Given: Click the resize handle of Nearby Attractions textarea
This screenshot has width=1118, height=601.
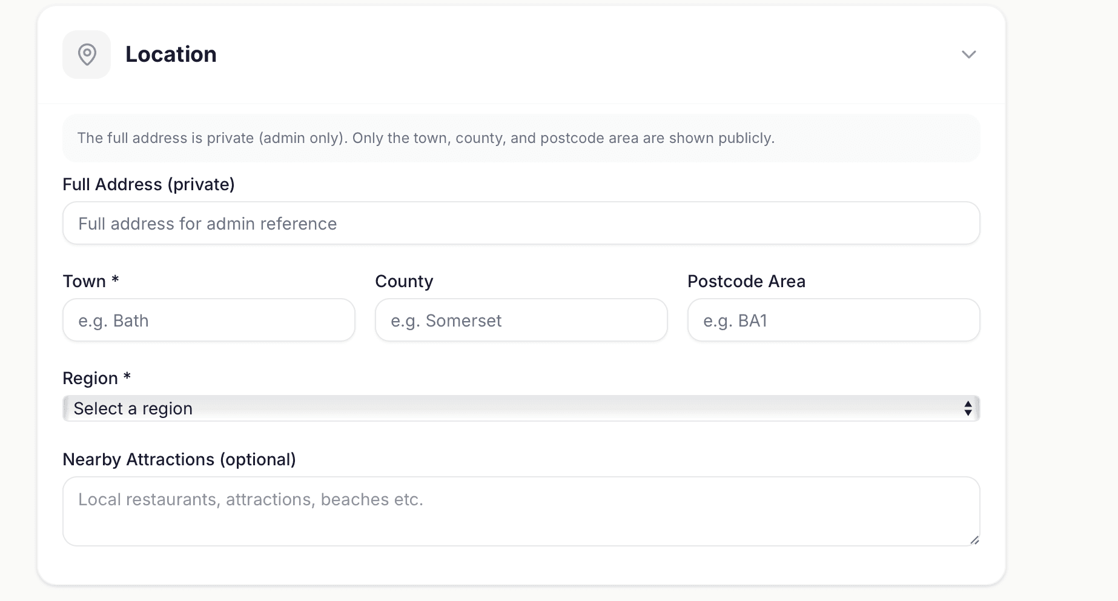Looking at the screenshot, I should [x=974, y=540].
